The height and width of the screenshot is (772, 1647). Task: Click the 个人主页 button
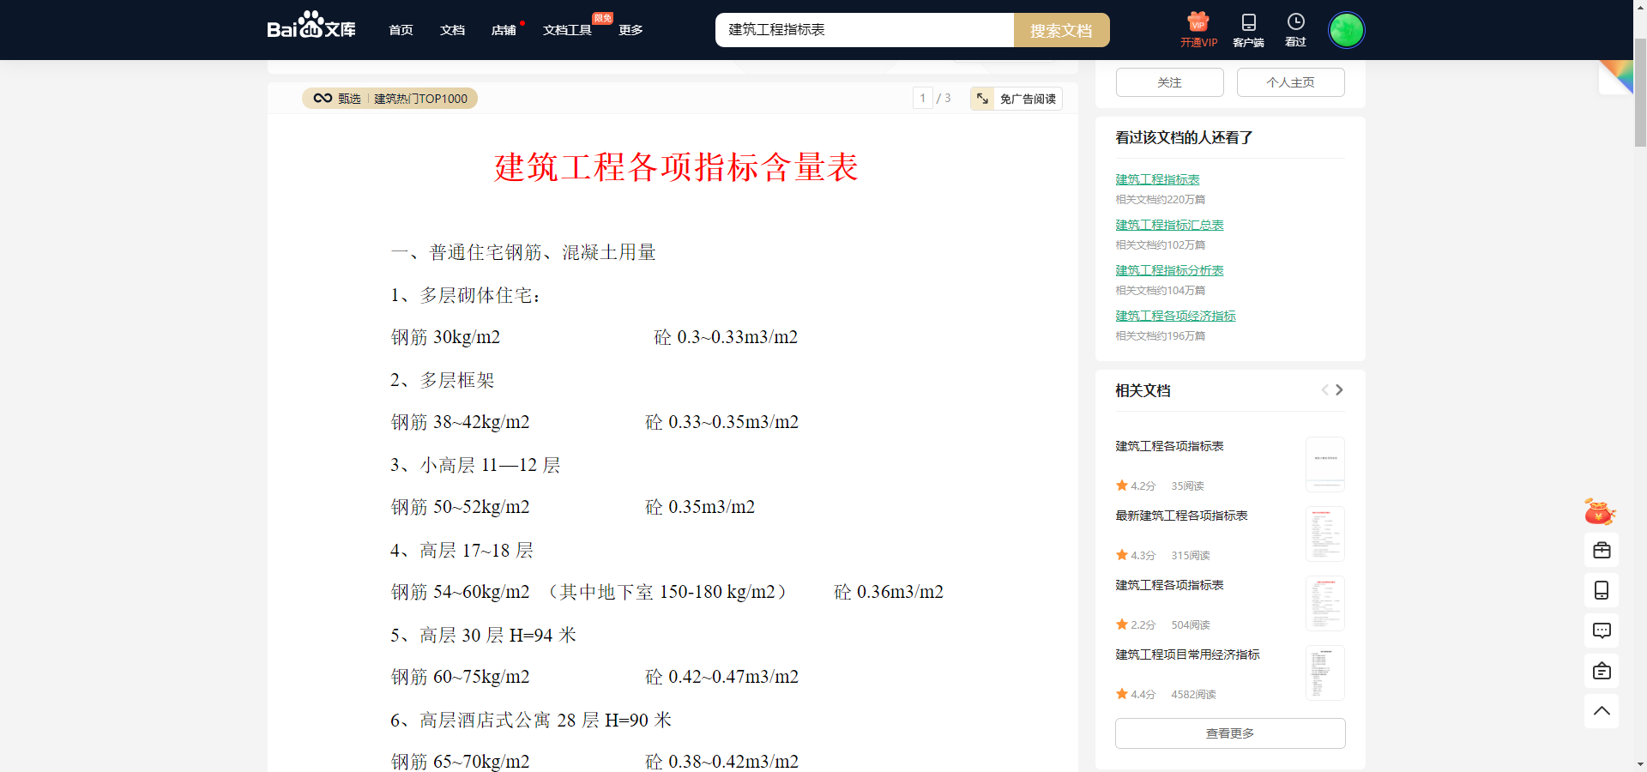pos(1290,82)
